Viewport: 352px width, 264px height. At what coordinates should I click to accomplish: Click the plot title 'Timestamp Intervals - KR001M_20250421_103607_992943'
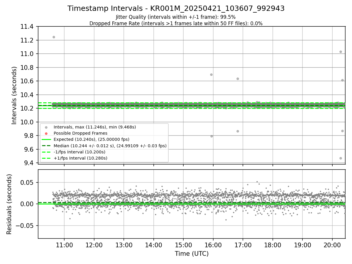176,9
